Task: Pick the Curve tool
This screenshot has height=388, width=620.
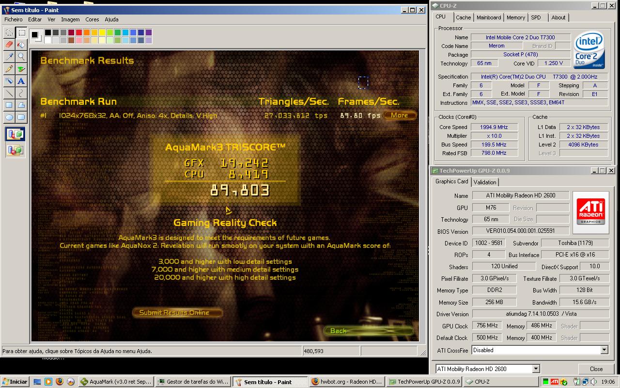Action: point(21,93)
